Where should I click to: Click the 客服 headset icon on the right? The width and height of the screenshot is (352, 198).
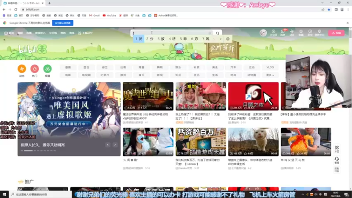point(337,160)
